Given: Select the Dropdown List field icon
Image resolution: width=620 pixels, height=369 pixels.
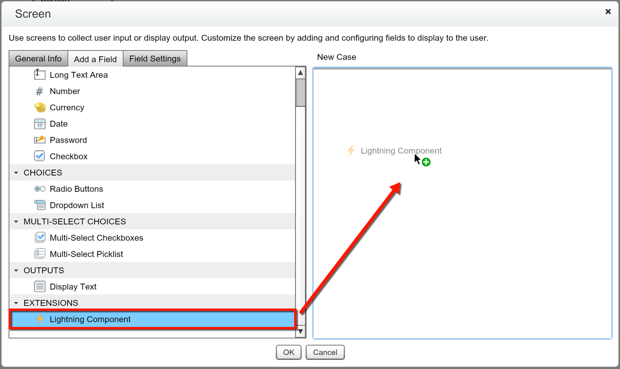Looking at the screenshot, I should click(x=40, y=205).
